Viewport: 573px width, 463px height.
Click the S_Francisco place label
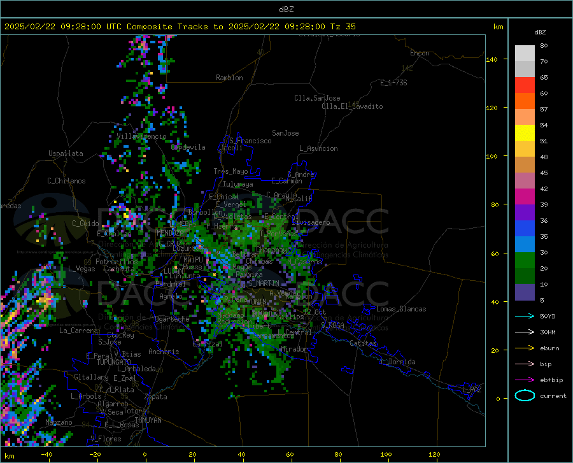250,141
